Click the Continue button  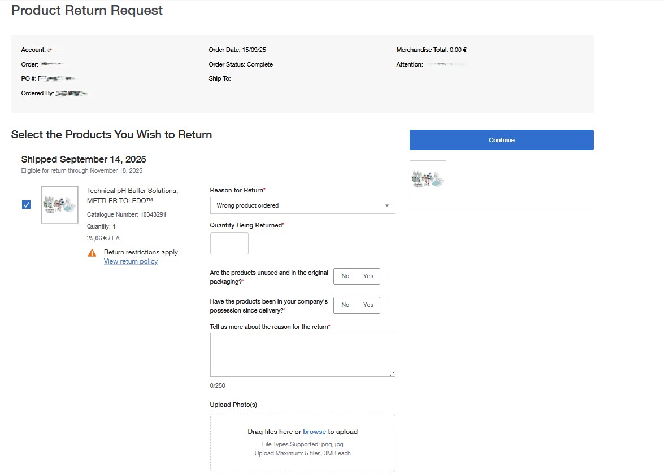(501, 140)
